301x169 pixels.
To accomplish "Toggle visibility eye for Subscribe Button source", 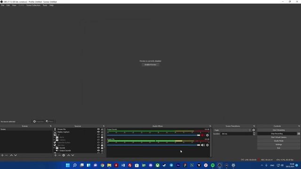I will 98,143.
